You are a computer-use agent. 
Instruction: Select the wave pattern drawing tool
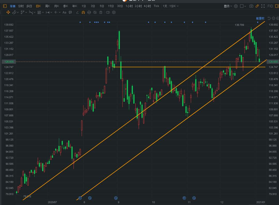[31, 12]
